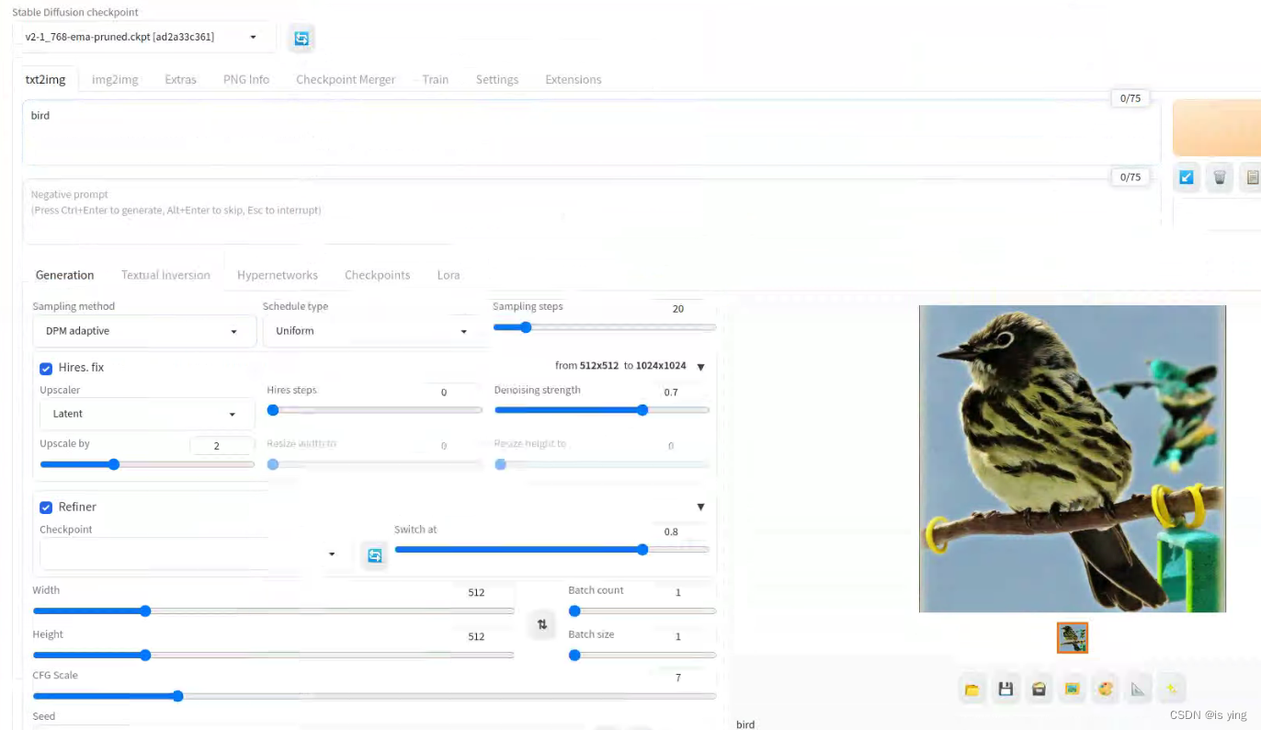The image size is (1261, 730).
Task: Click the Width value field 512
Action: pos(478,593)
